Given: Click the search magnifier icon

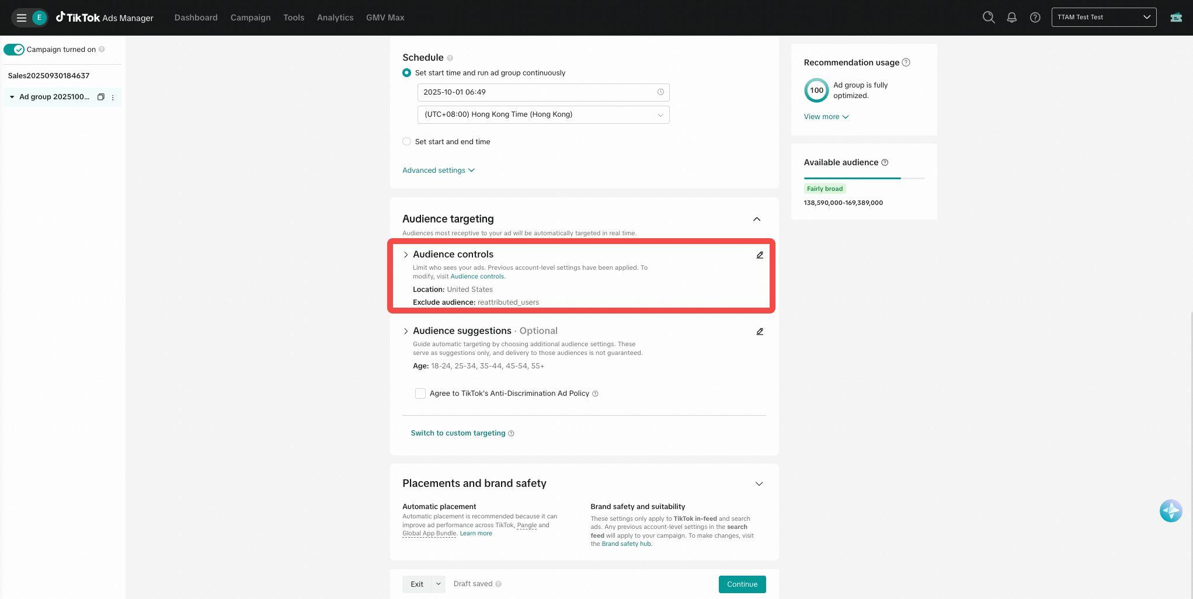Looking at the screenshot, I should coord(988,18).
